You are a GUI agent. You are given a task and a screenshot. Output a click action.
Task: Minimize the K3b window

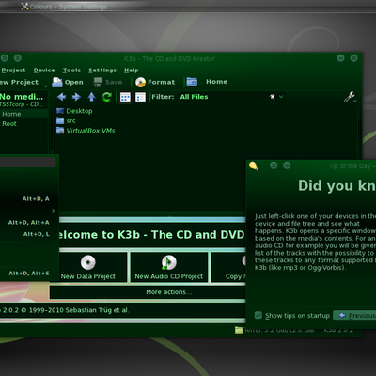click(340, 58)
